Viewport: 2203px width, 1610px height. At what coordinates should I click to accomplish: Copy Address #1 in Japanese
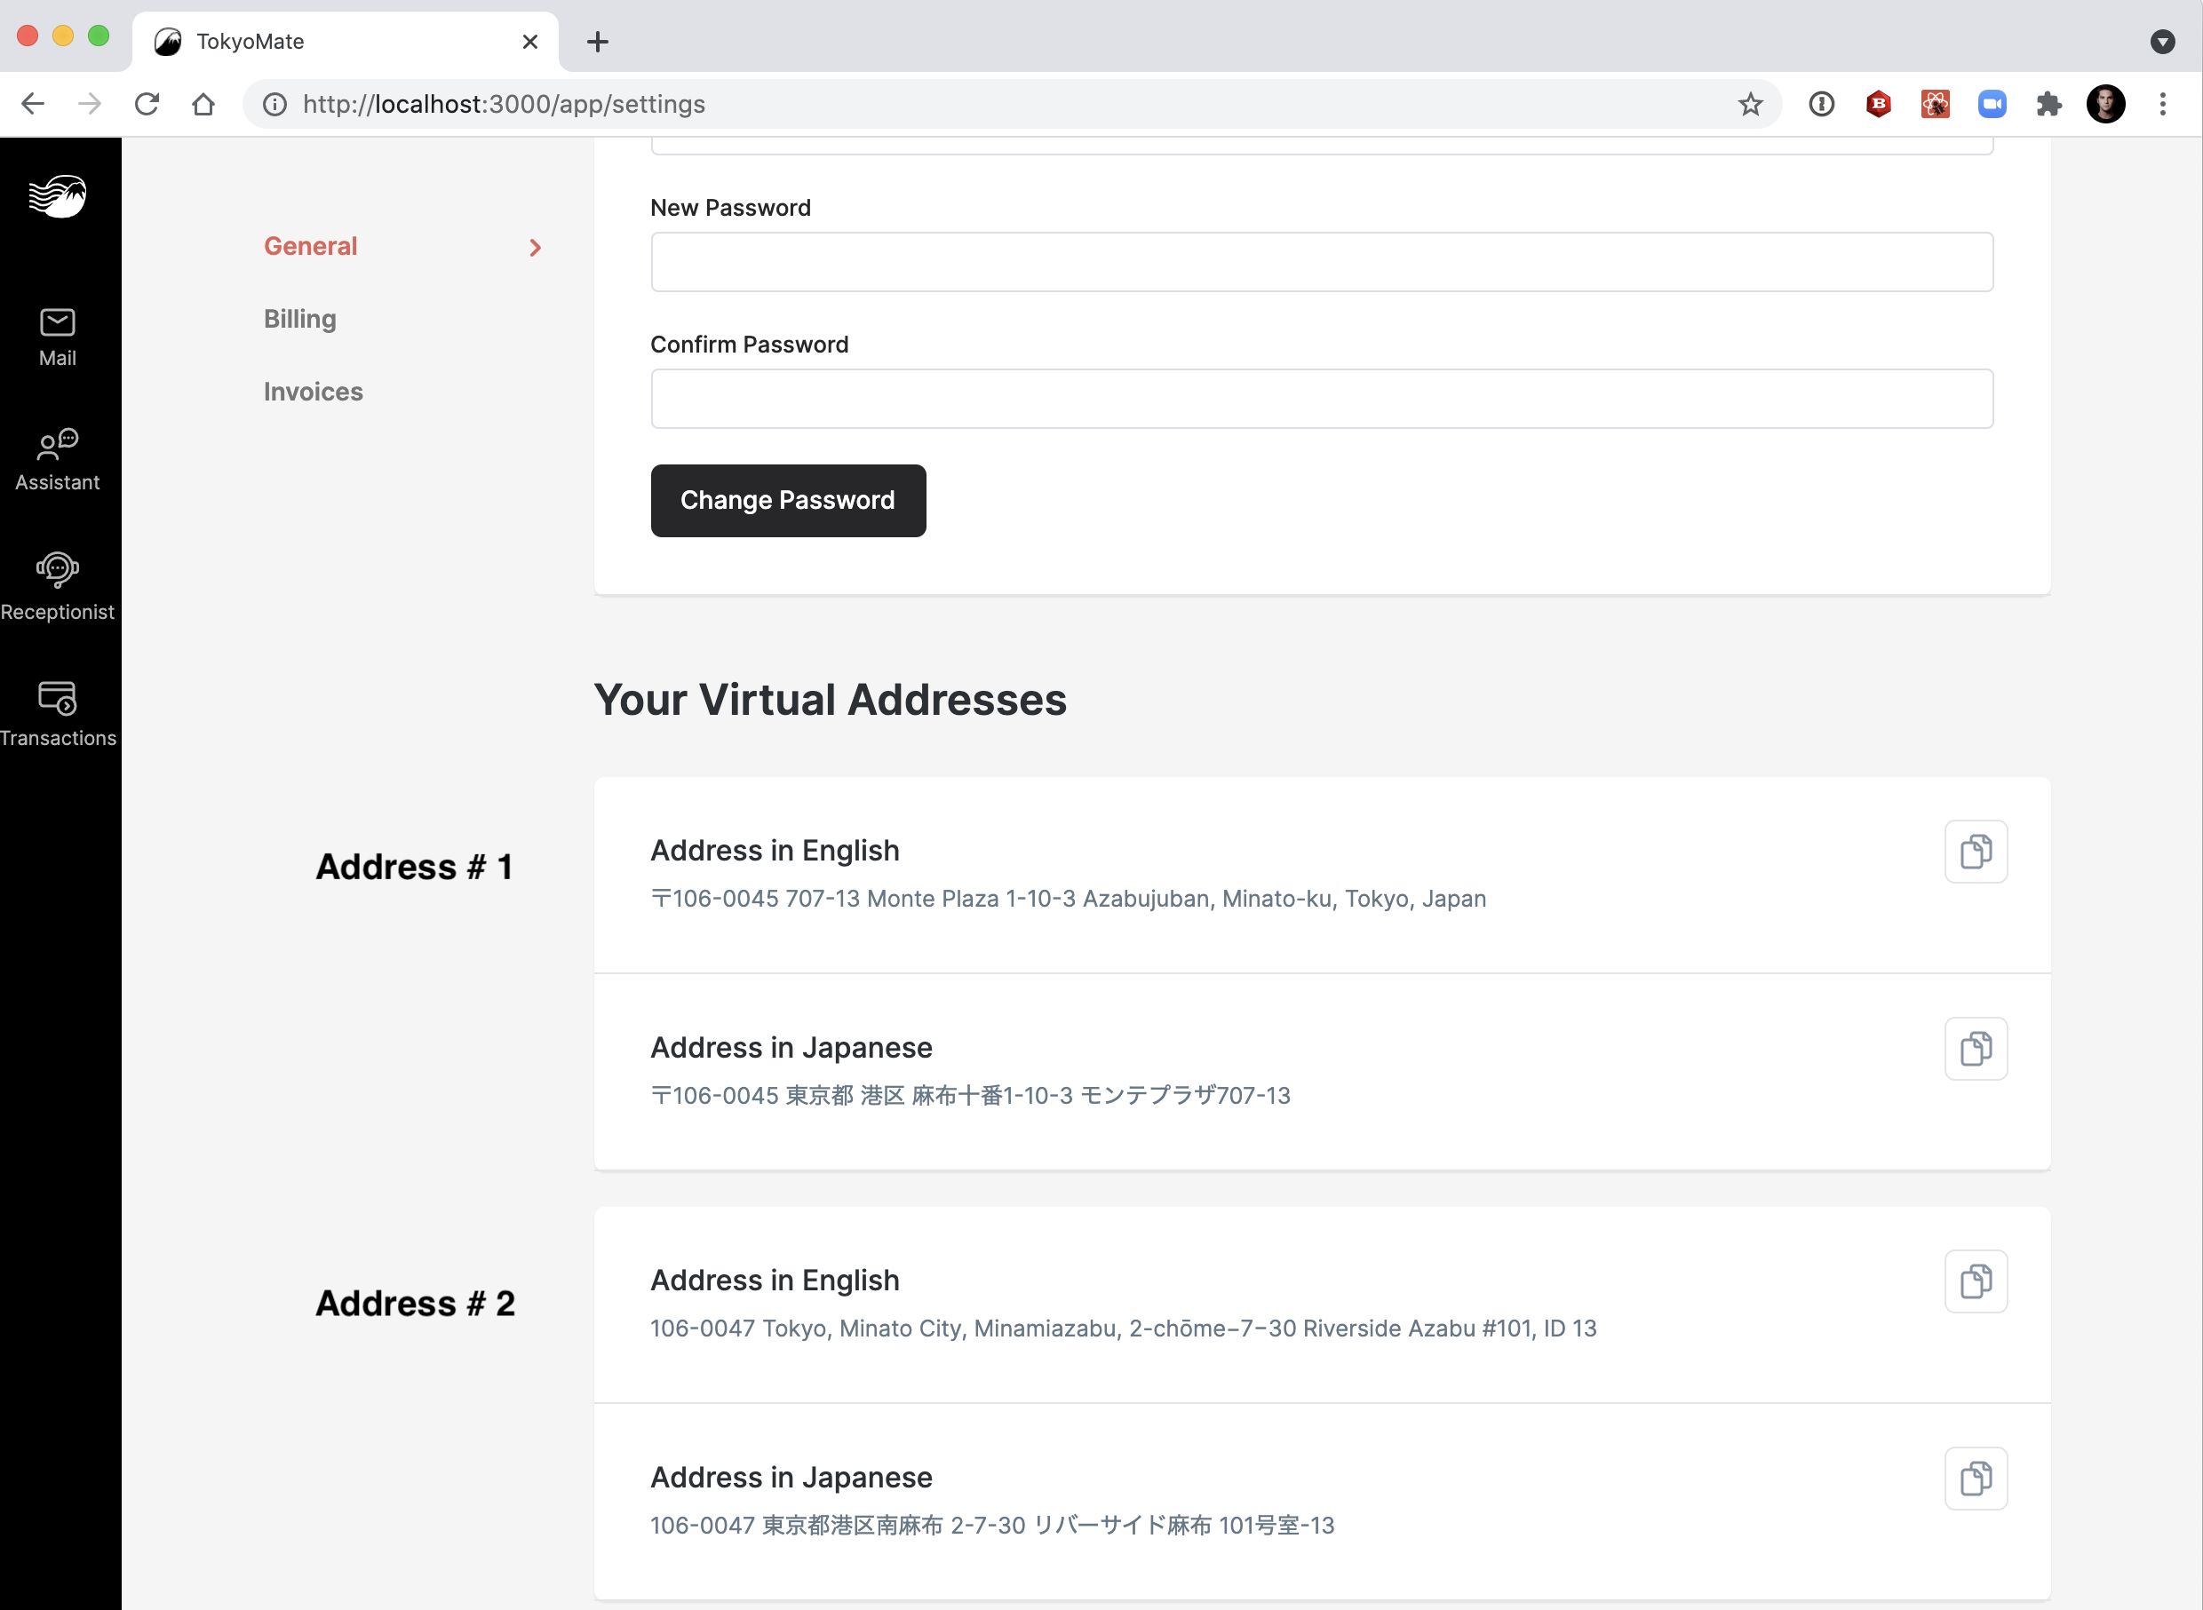tap(1976, 1049)
